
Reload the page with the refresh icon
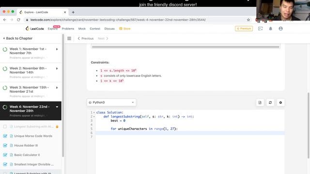(18, 20)
